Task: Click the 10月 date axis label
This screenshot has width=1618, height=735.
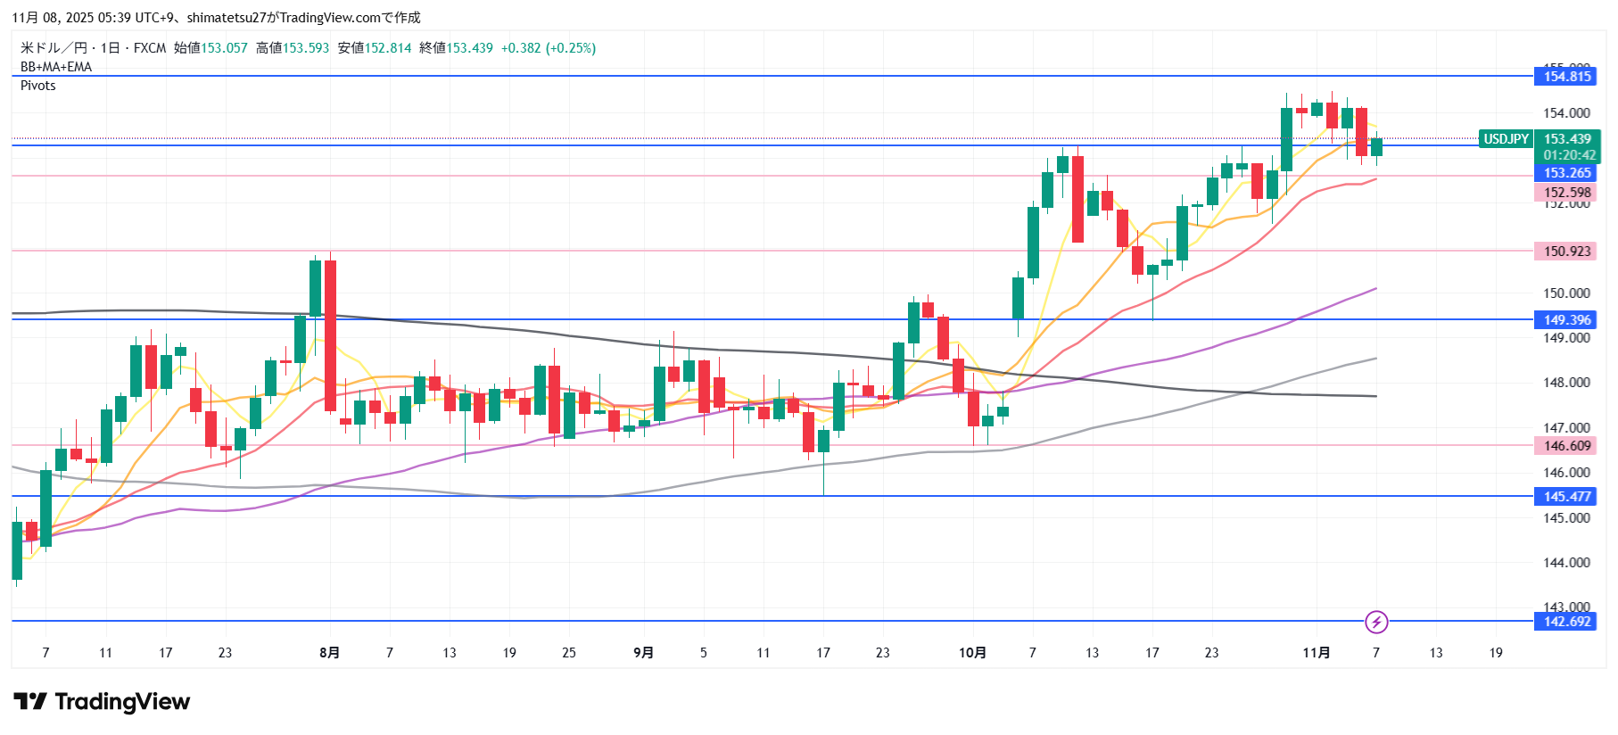Action: (972, 653)
